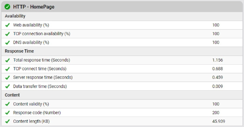Collapse the Response Time section header
The image size is (244, 127).
point(122,51)
